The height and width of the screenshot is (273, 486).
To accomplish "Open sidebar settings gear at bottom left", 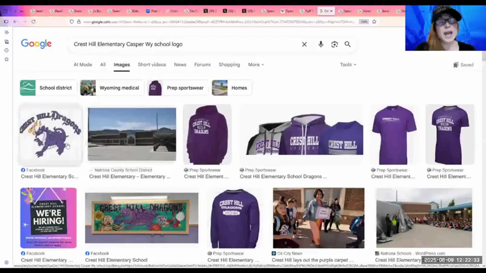I will (x=6, y=262).
